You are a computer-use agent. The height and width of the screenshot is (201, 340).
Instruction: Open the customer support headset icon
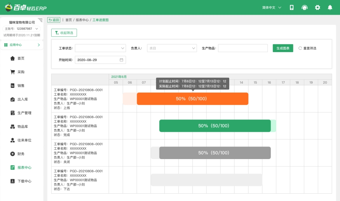[x=305, y=7]
